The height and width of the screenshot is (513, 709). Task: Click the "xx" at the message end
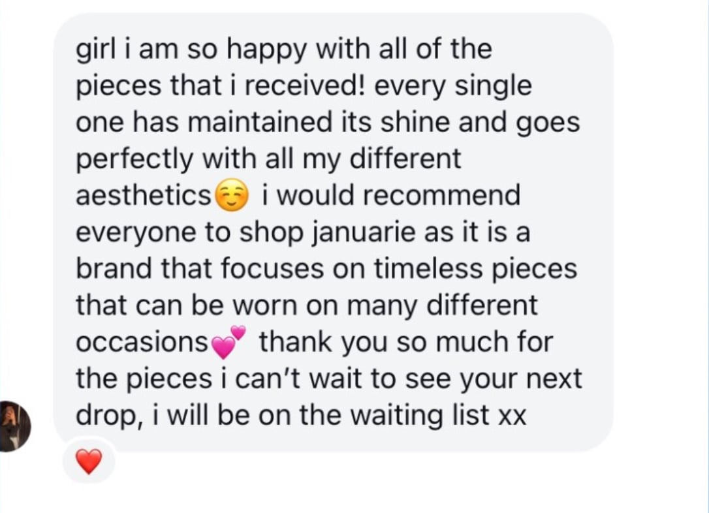(x=512, y=416)
